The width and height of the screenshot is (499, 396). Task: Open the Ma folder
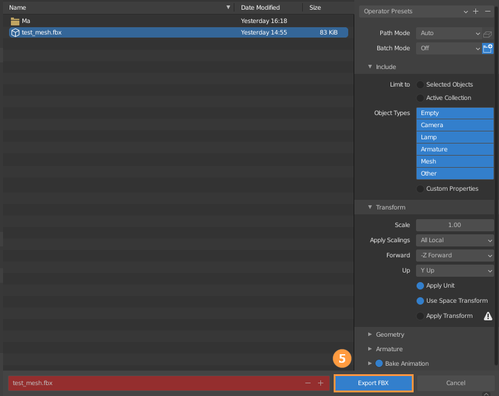(x=25, y=21)
